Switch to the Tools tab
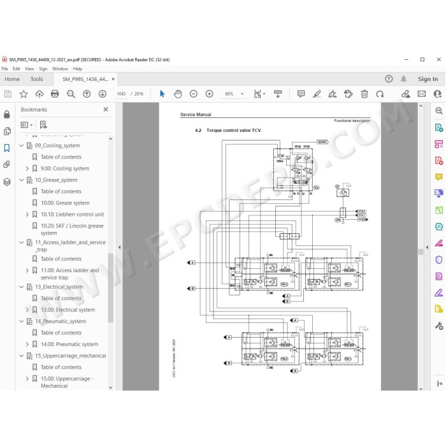Viewport: 446px width, 446px height. click(37, 79)
